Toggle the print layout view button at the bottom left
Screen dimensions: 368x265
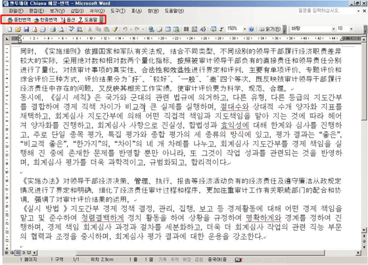point(17,253)
